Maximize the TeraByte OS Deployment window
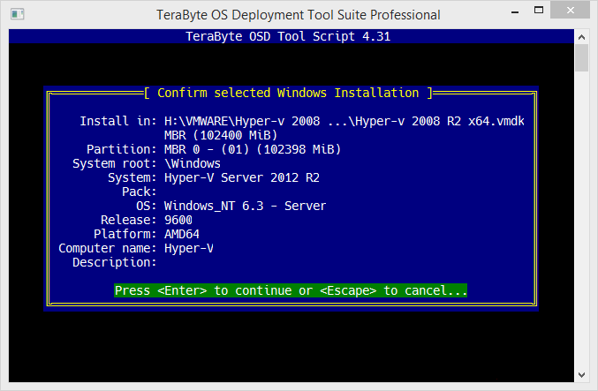This screenshot has width=598, height=391. [x=539, y=11]
